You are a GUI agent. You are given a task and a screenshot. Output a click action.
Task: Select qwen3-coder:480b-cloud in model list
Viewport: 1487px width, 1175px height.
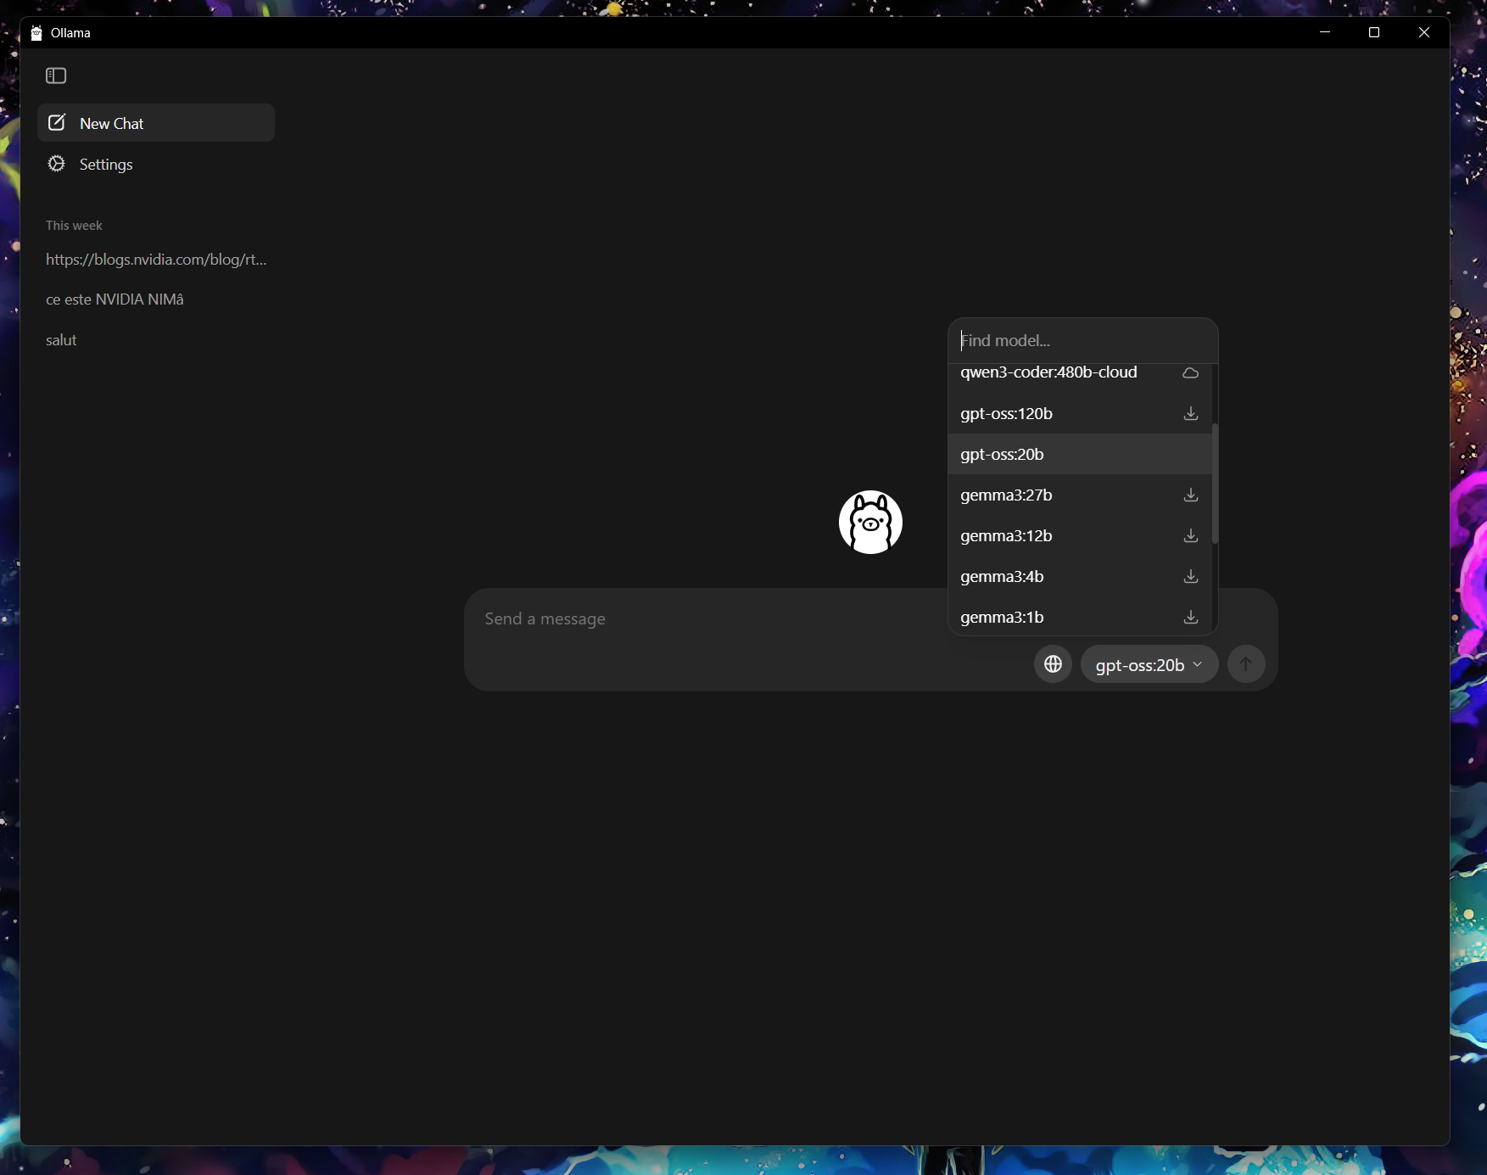(x=1048, y=373)
